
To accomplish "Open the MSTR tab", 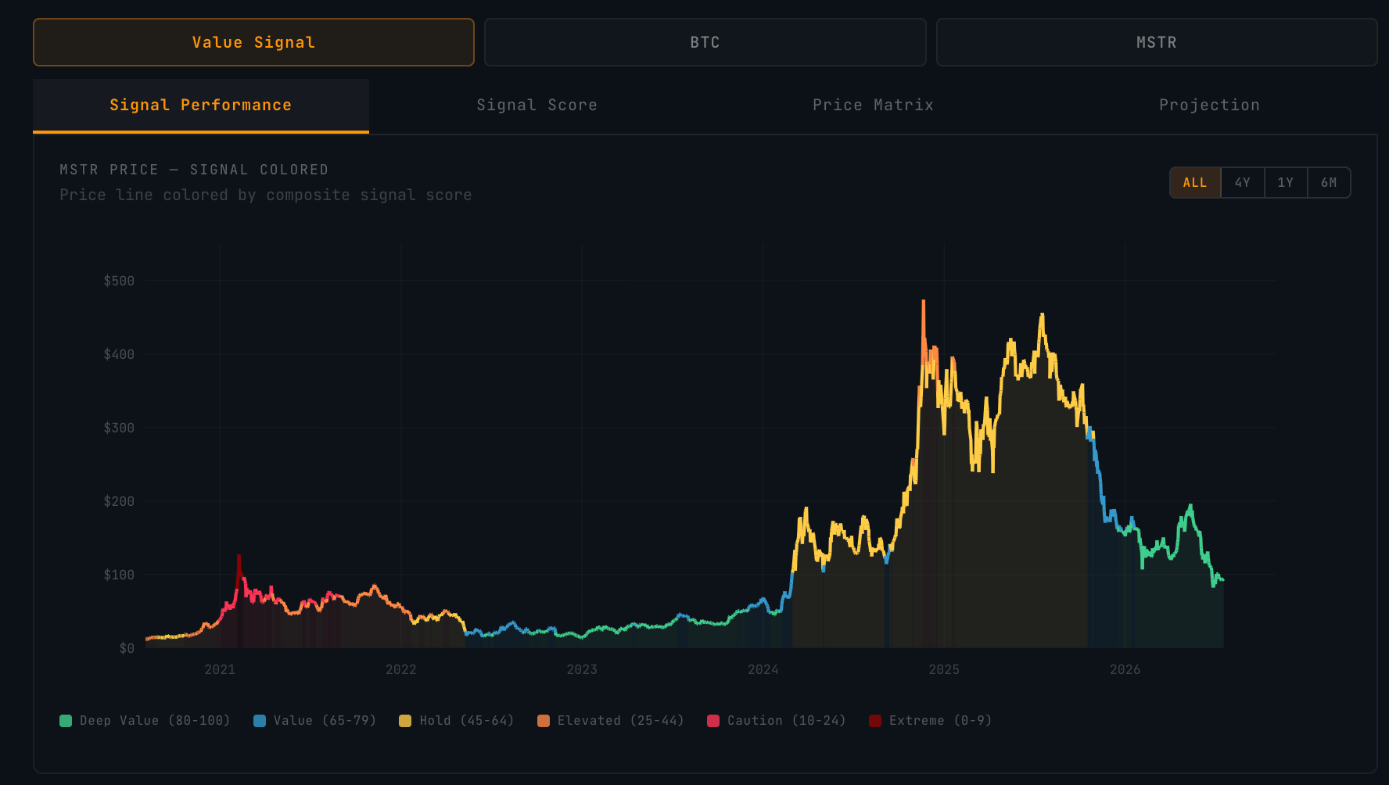I will pos(1156,42).
